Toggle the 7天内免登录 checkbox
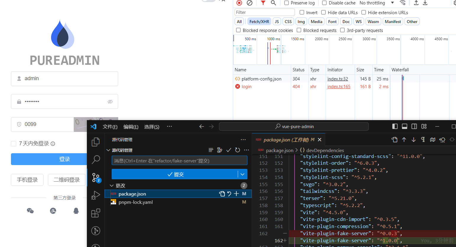This screenshot has height=247, width=456. tap(14, 143)
